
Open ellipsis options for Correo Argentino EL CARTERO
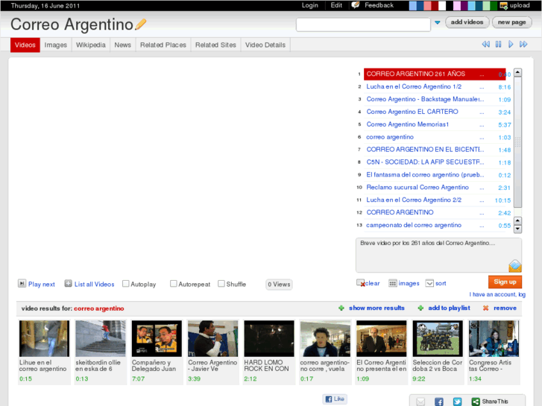[482, 112]
